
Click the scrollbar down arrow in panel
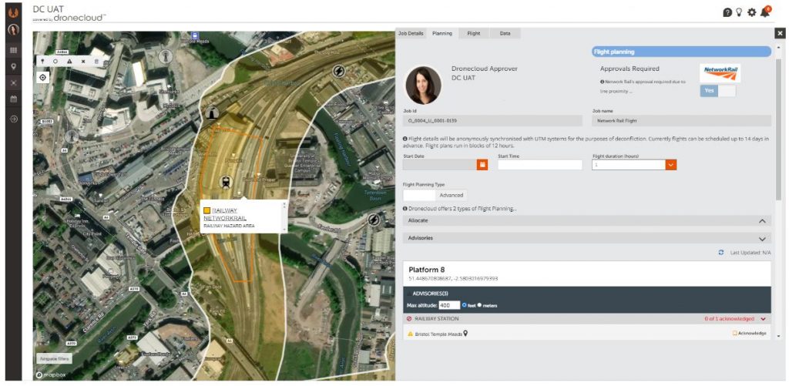[778, 335]
